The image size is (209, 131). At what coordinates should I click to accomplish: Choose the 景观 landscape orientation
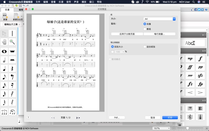click(x=145, y=29)
